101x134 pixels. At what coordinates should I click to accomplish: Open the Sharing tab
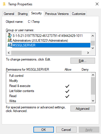click(x=23, y=14)
